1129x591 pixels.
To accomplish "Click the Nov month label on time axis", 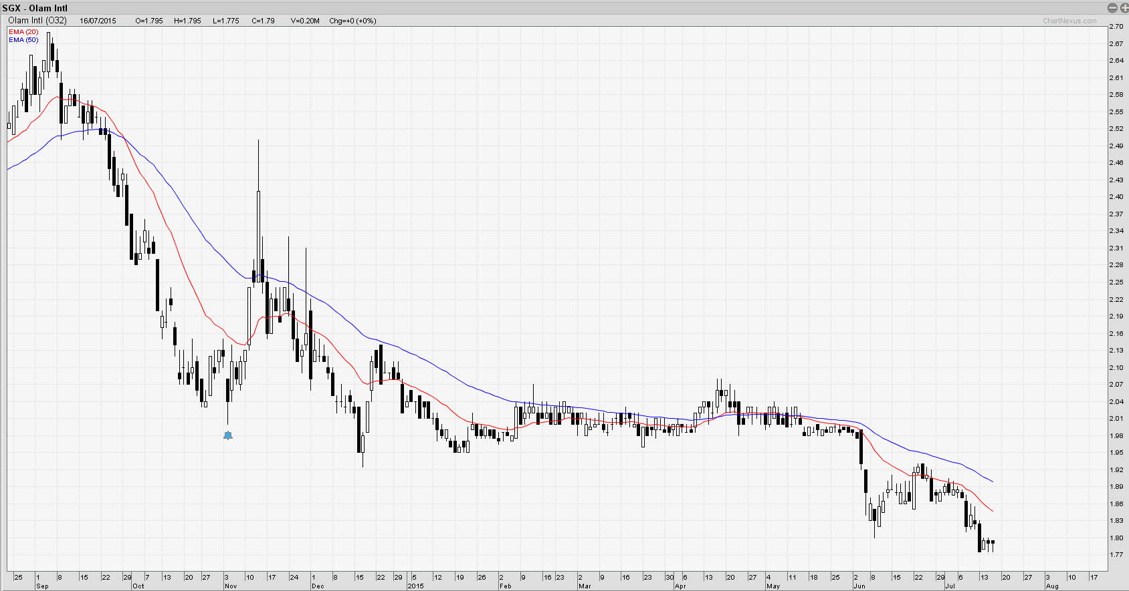I will coord(231,586).
